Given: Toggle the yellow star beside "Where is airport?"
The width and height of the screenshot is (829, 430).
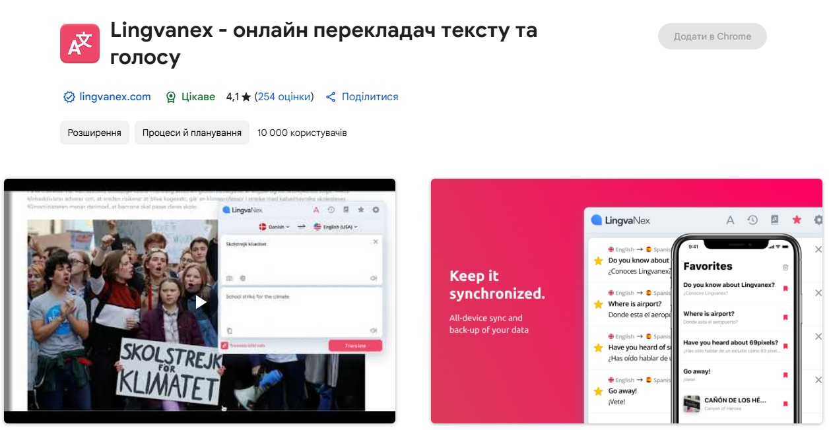Looking at the screenshot, I should (598, 304).
